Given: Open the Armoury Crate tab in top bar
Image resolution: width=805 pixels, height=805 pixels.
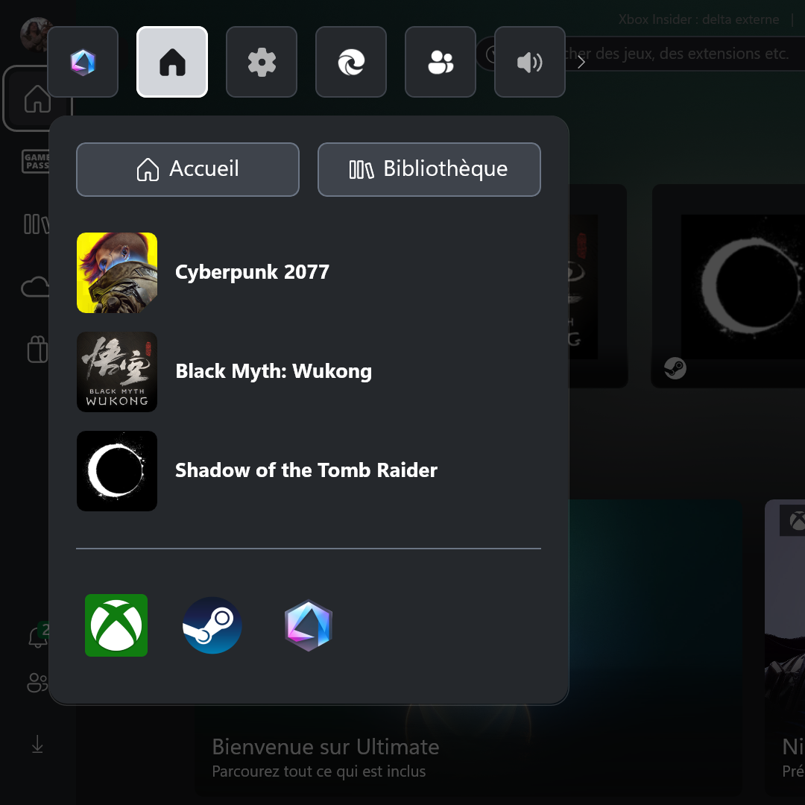Looking at the screenshot, I should [83, 63].
